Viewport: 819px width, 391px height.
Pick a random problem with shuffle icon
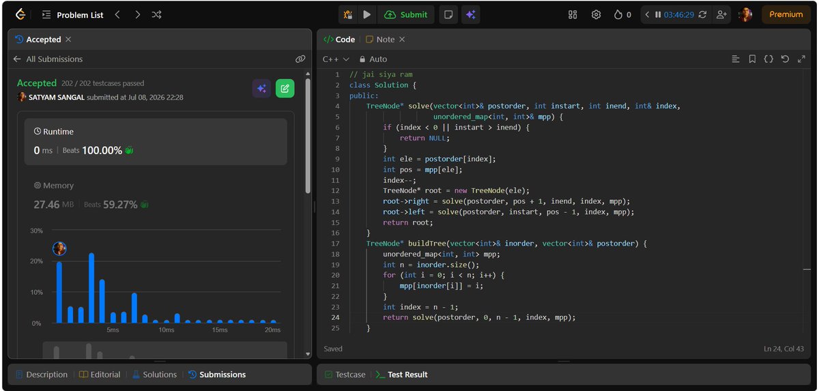156,14
